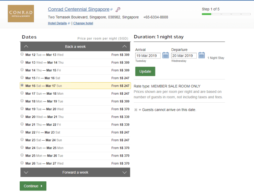The image size is (254, 193).
Task: Click the hotel address Two Temasek Boulevard text
Action: pyautogui.click(x=93, y=17)
